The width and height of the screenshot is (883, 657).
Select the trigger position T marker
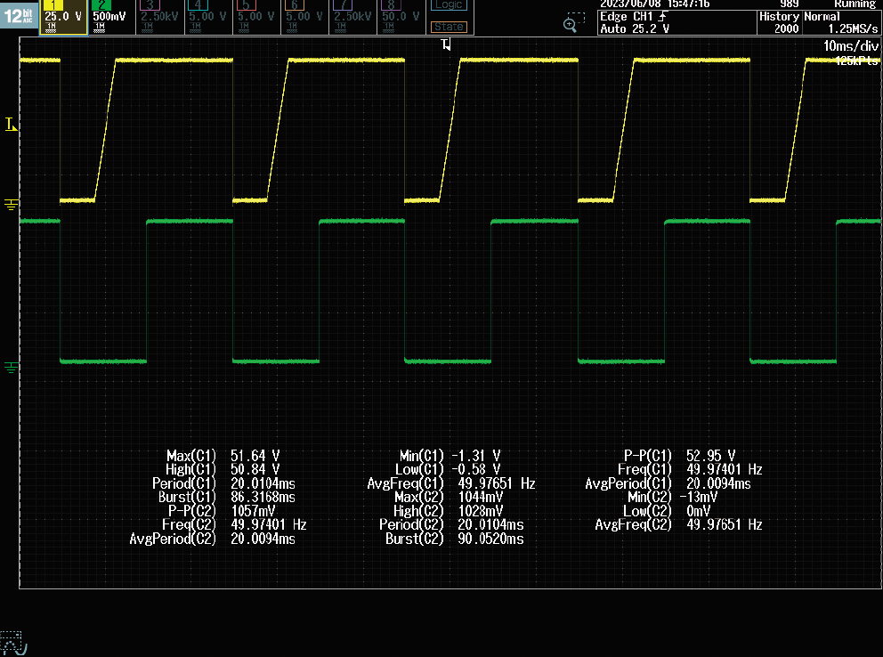446,45
